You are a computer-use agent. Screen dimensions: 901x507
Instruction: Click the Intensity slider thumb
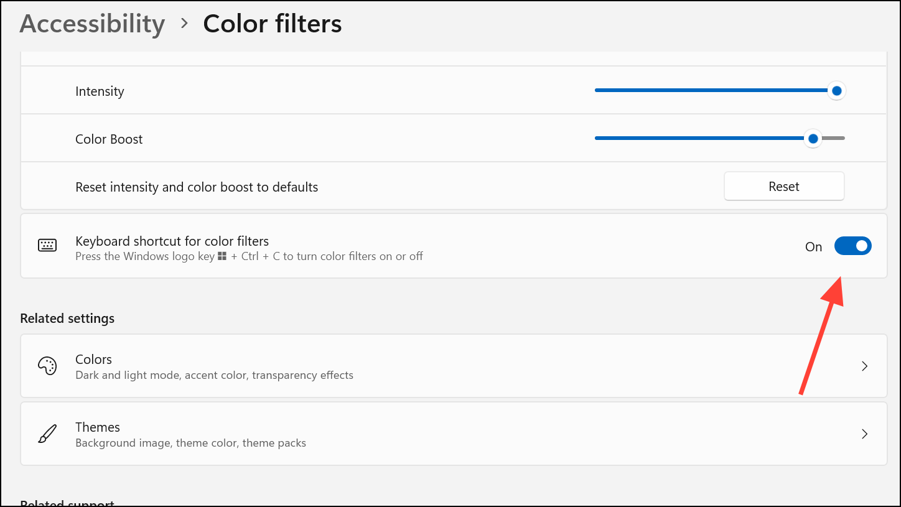point(836,91)
